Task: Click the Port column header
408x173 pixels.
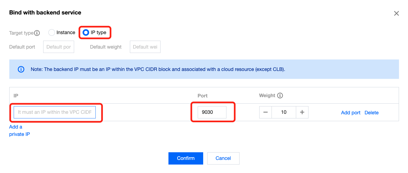Action: tap(203, 96)
